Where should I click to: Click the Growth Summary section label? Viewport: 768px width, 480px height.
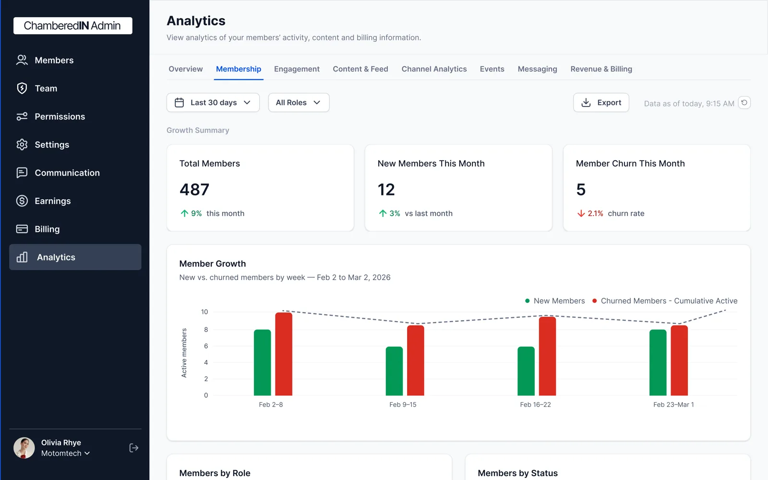[198, 130]
